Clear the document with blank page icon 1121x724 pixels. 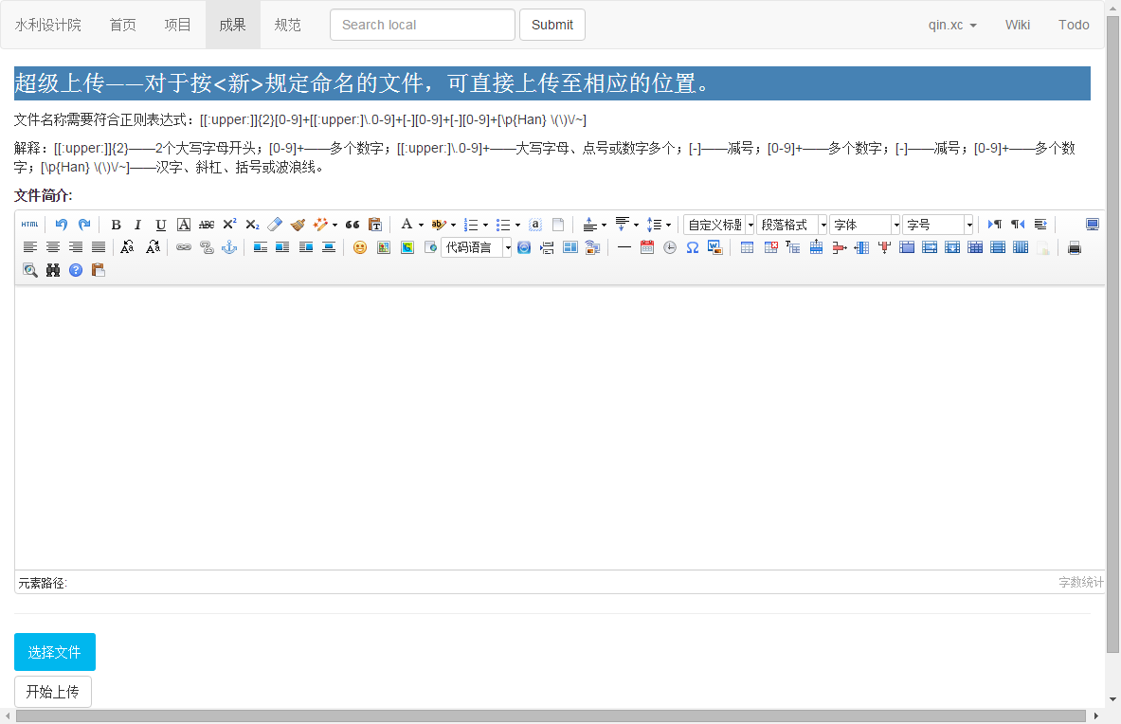tap(558, 225)
